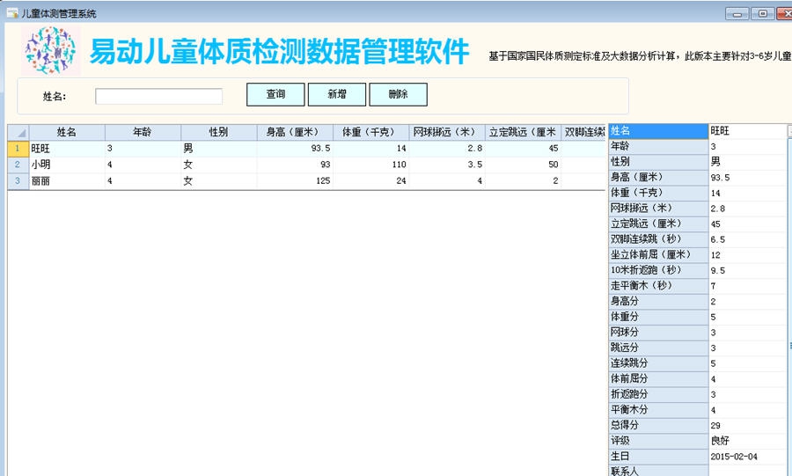This screenshot has height=476, width=792.
Task: Click the name cell 小明
Action: coord(67,165)
